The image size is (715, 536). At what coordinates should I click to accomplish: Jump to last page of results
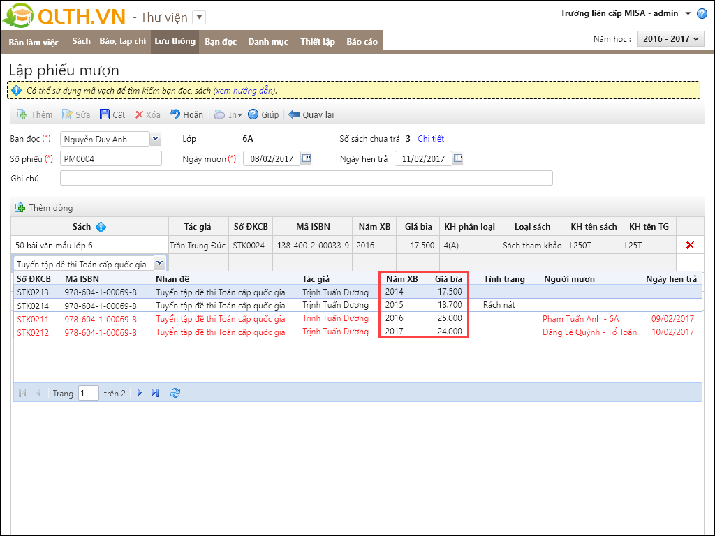[x=155, y=393]
